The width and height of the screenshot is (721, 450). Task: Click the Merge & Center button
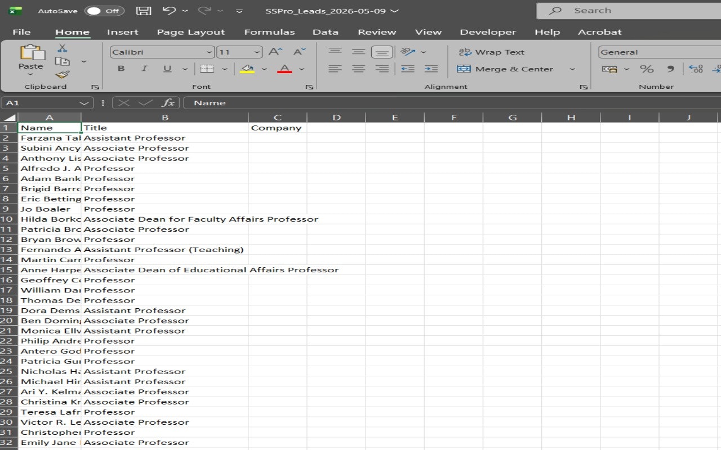click(x=505, y=69)
